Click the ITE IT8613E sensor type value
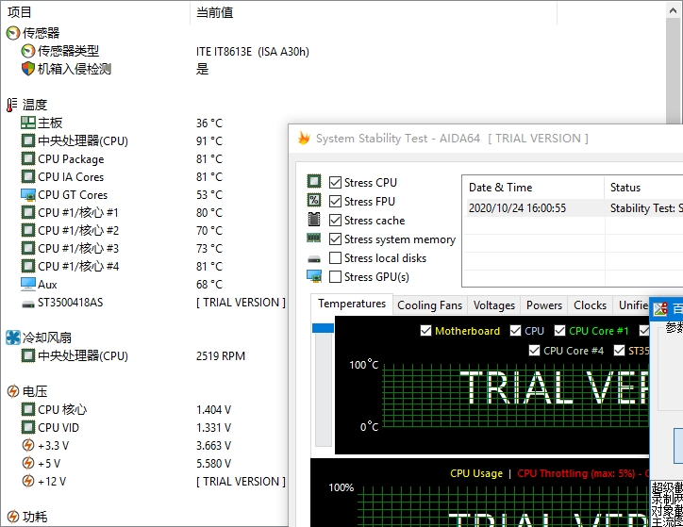Screen dimensions: 683x527 [253, 51]
